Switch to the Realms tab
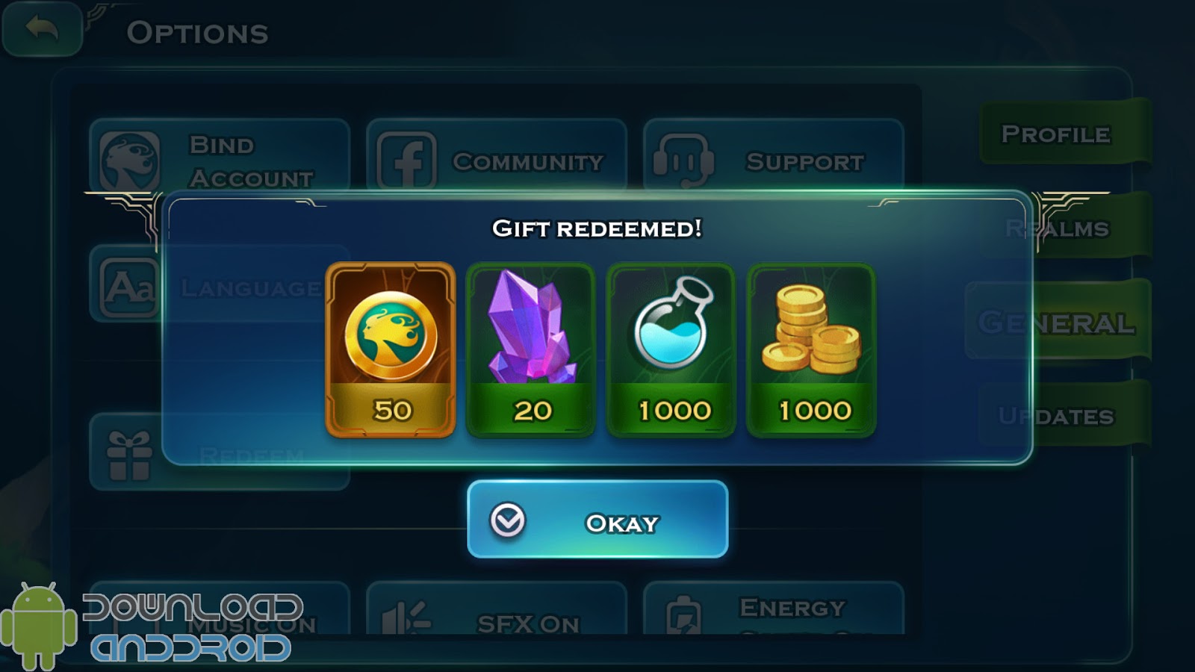This screenshot has height=672, width=1195. (x=1072, y=228)
